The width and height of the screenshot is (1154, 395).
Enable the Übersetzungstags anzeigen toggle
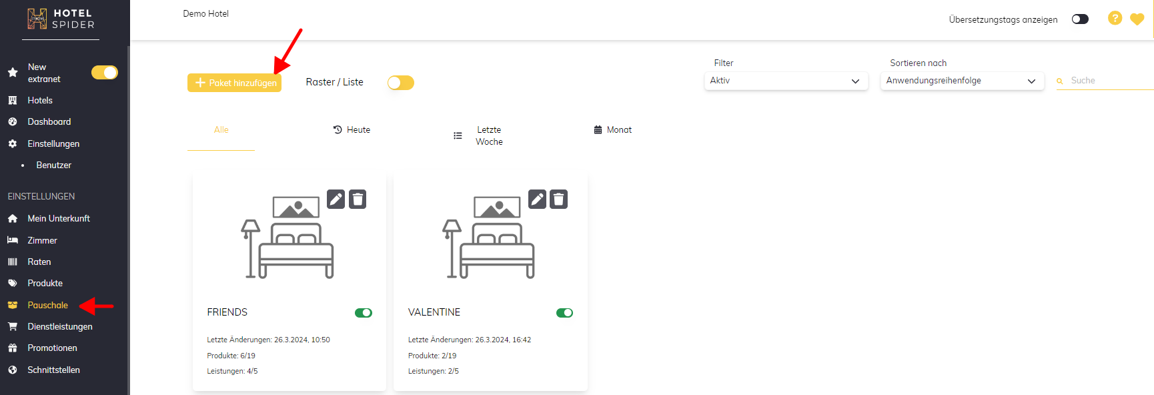[1080, 19]
